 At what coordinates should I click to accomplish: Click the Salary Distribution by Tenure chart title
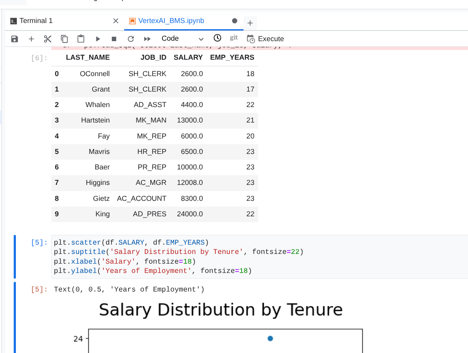221,310
